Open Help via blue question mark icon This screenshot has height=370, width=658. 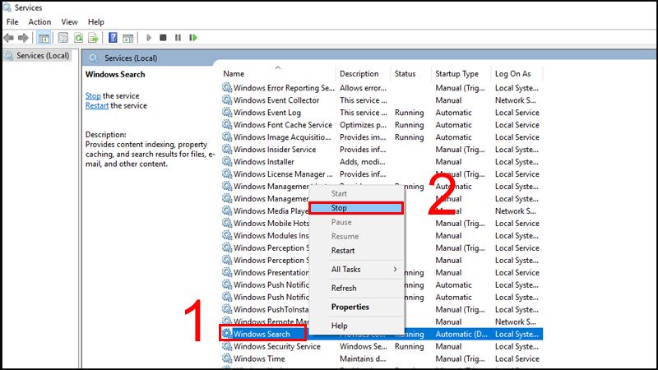pyautogui.click(x=114, y=38)
